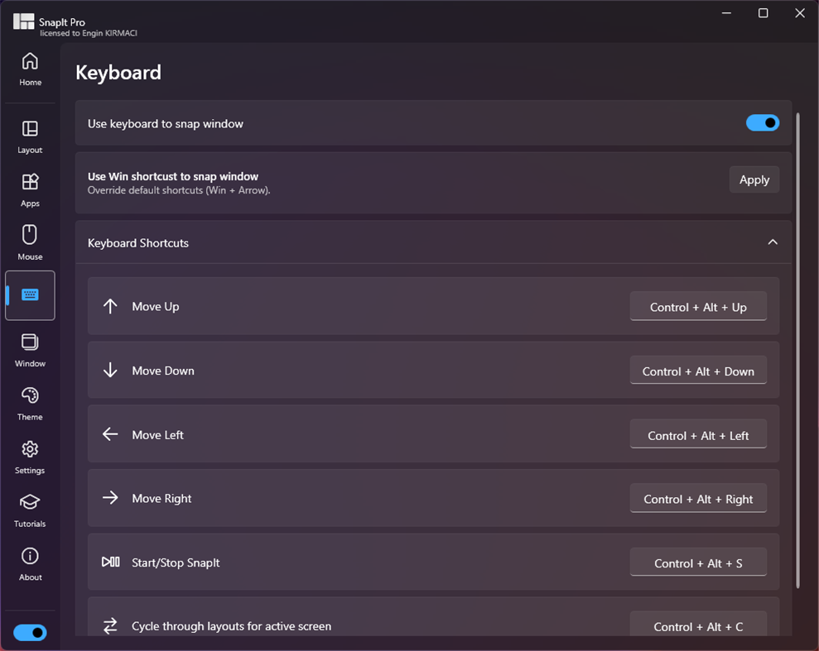Open the About page
Screen dimensions: 819x651
(x=30, y=562)
